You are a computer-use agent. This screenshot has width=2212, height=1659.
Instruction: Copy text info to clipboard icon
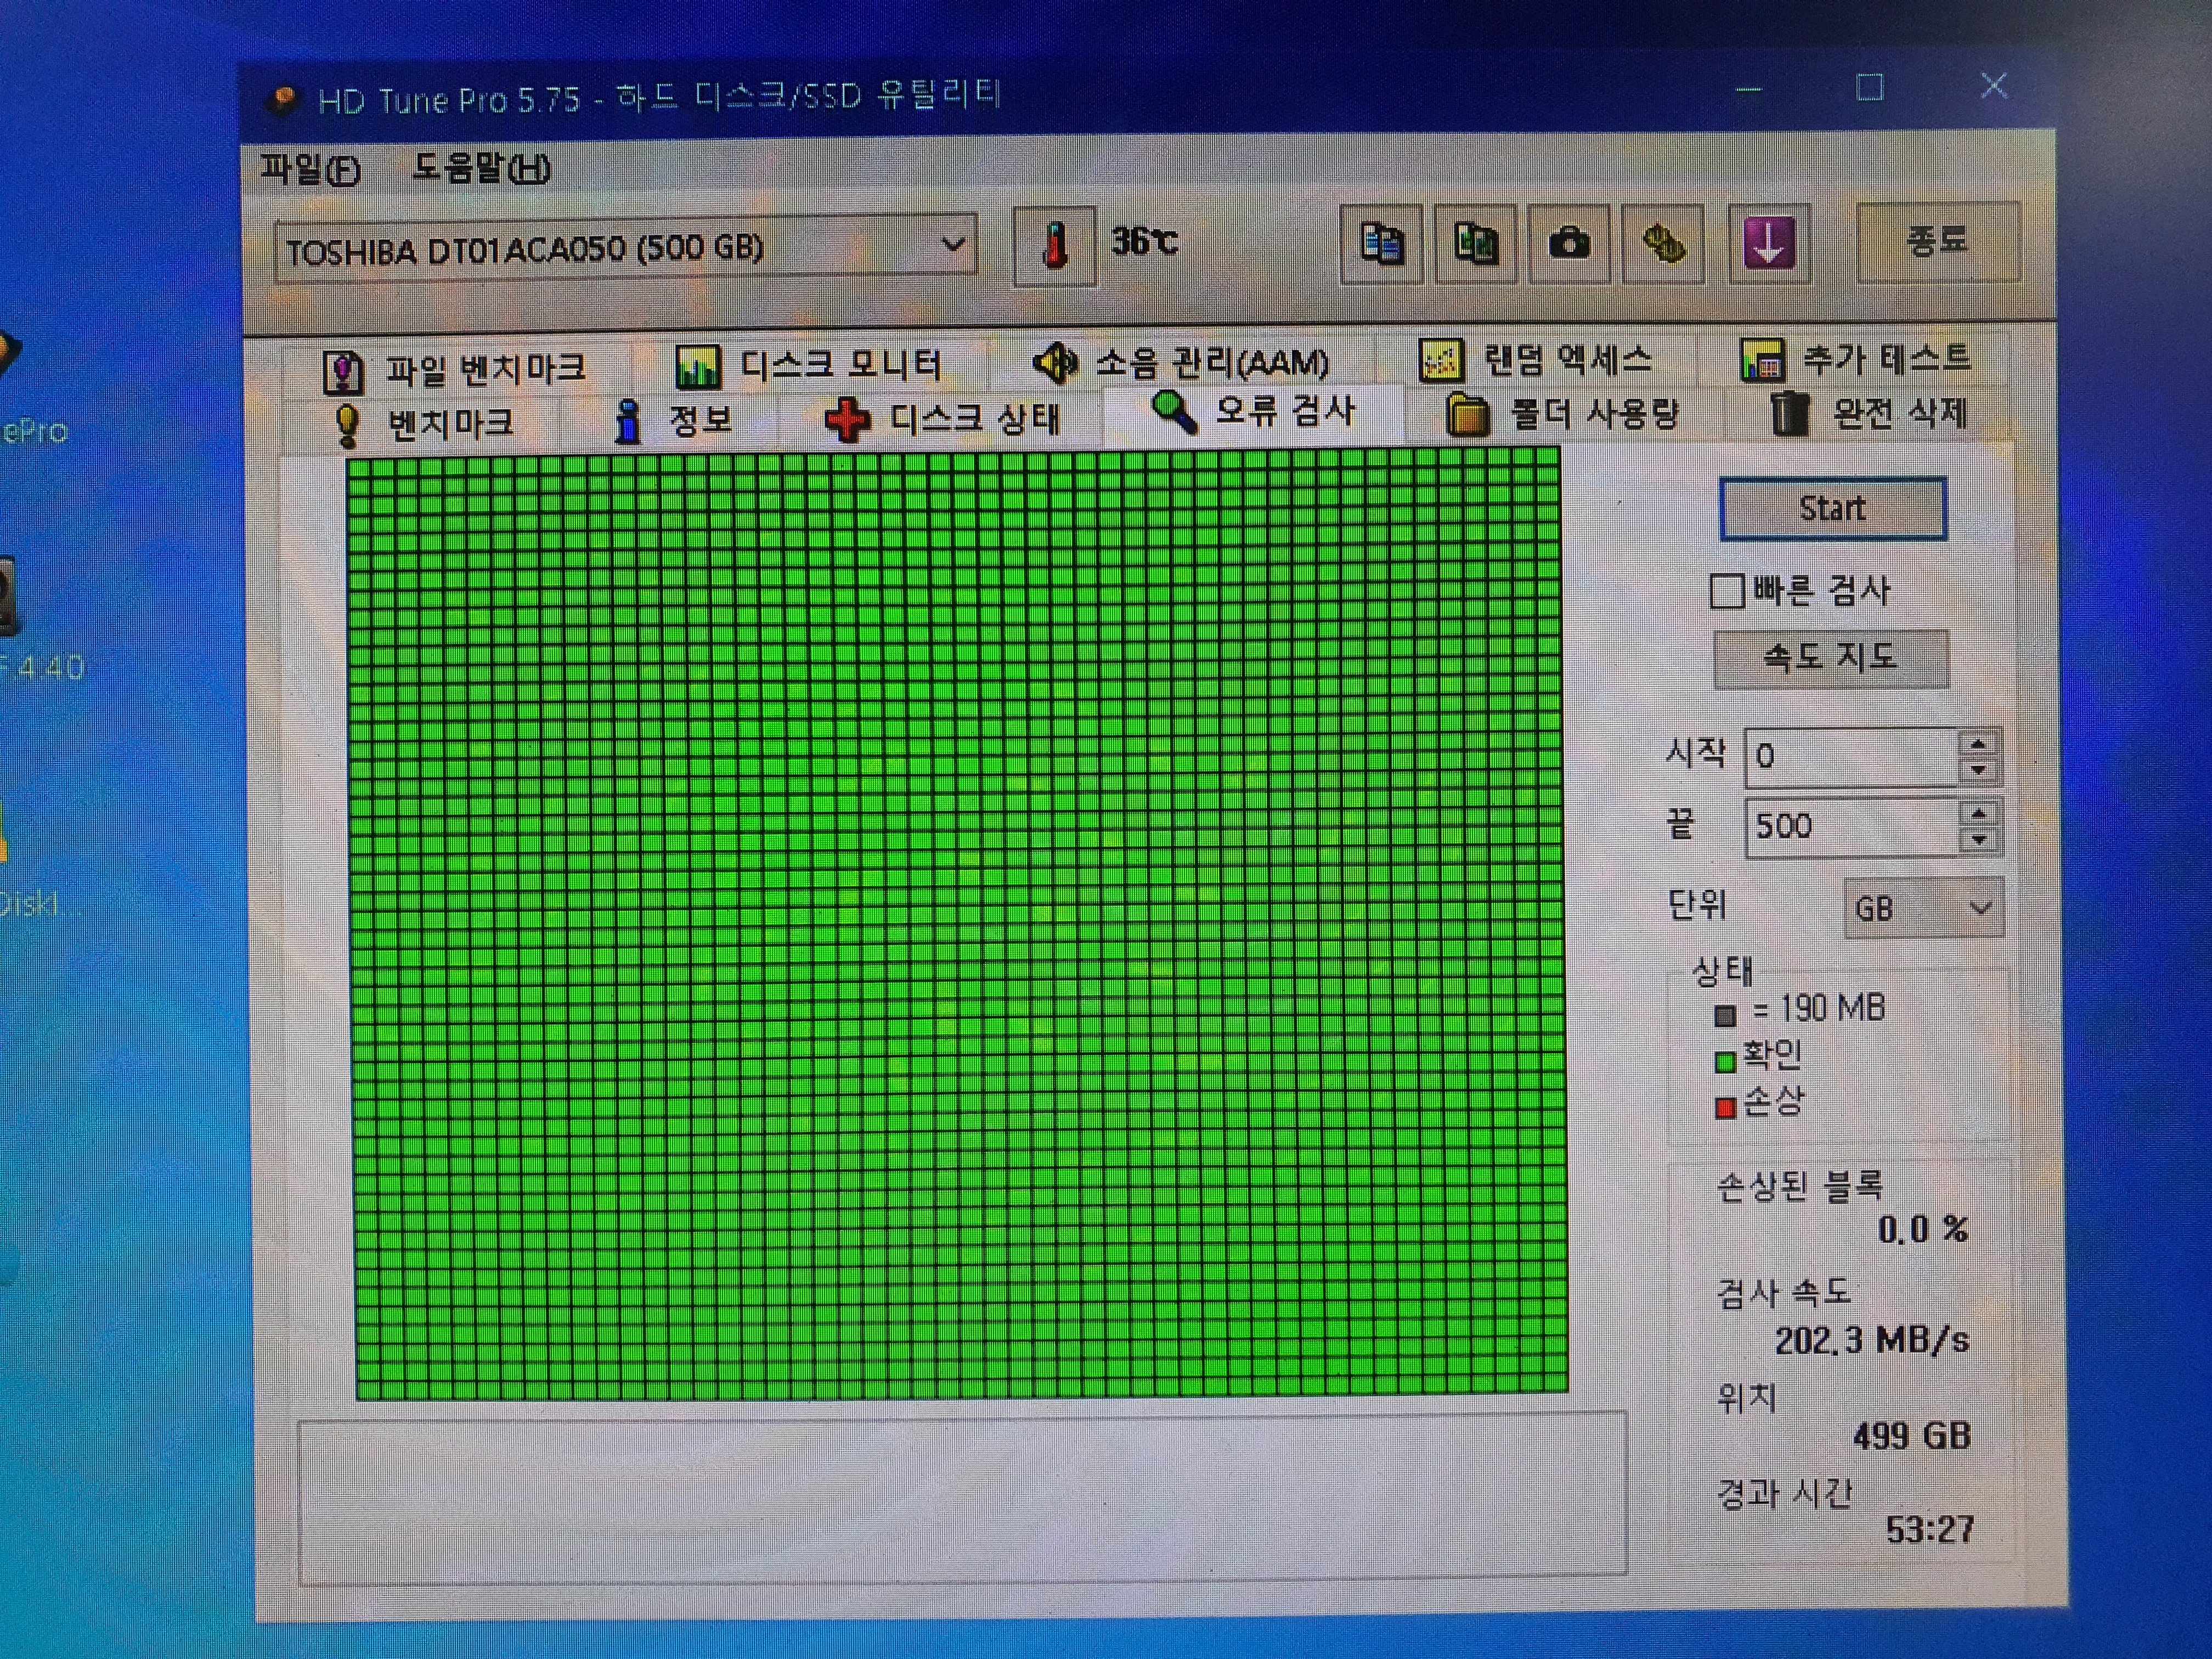(x=1381, y=244)
